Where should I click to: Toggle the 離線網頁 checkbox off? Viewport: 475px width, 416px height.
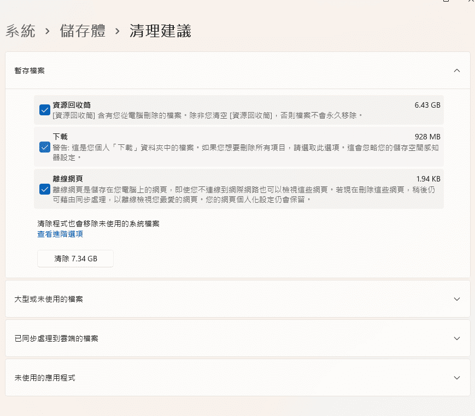(45, 189)
